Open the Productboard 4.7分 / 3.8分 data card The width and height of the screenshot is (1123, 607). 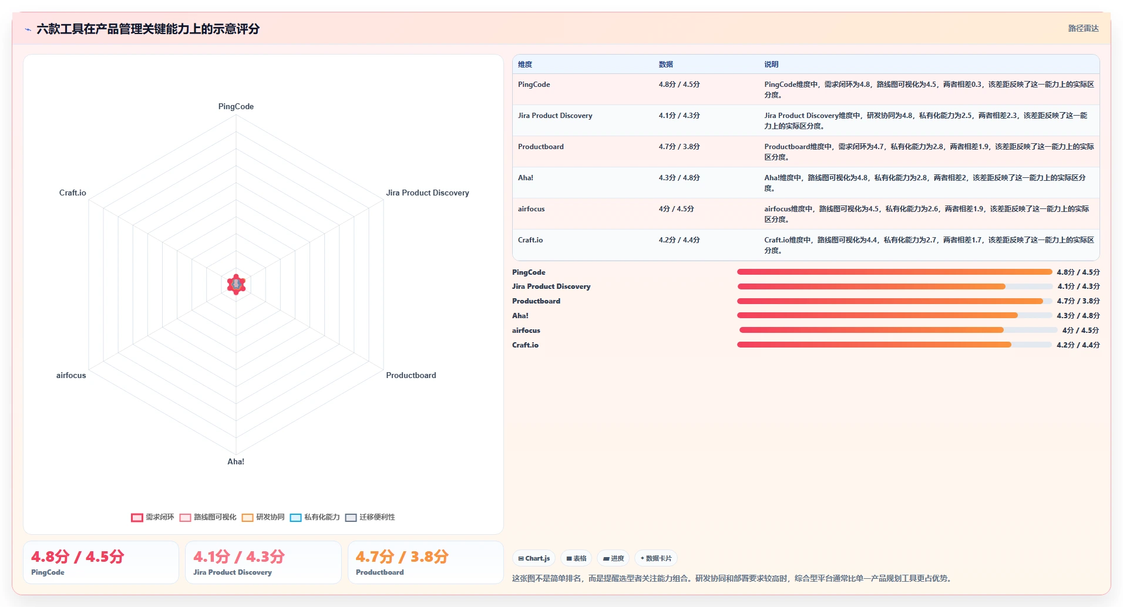coord(426,562)
